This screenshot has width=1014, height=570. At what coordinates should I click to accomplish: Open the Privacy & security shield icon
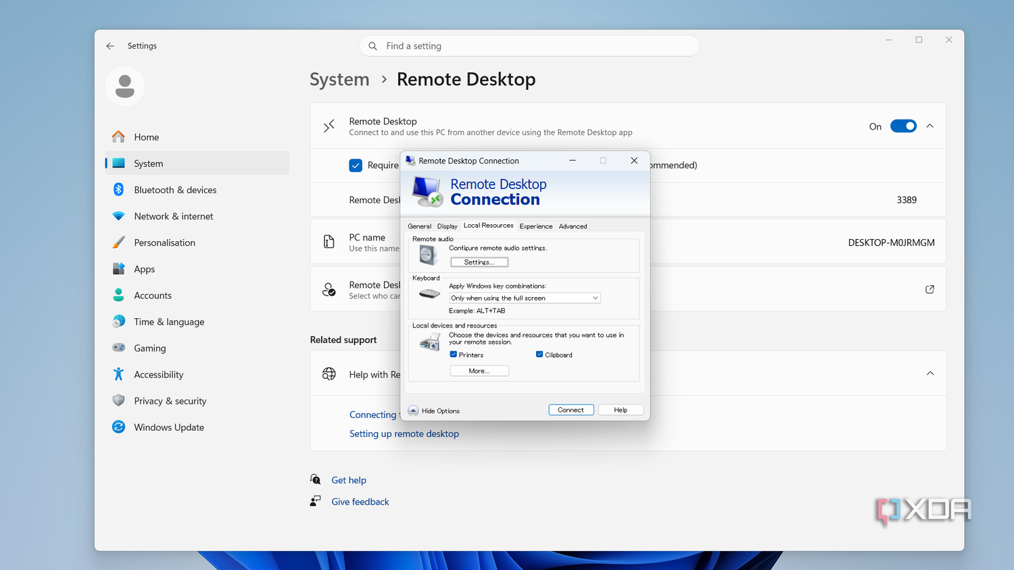coord(118,400)
